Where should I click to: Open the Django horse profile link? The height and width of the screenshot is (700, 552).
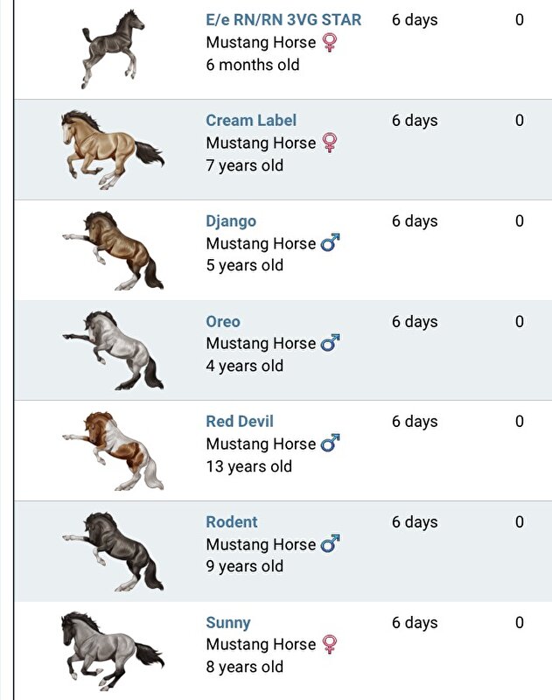point(231,221)
